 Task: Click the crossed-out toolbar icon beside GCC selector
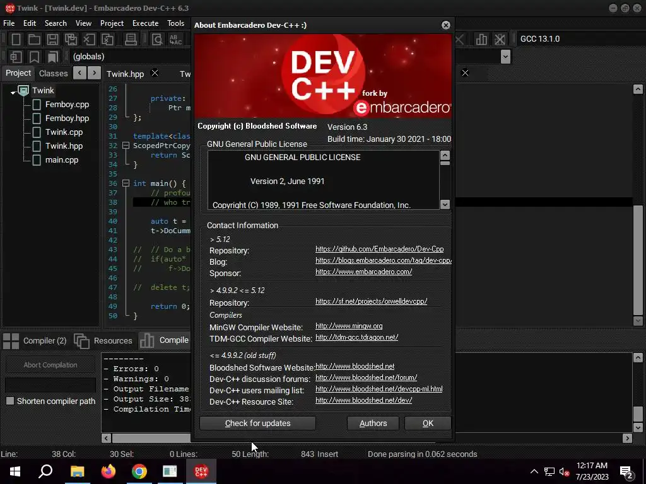(500, 39)
